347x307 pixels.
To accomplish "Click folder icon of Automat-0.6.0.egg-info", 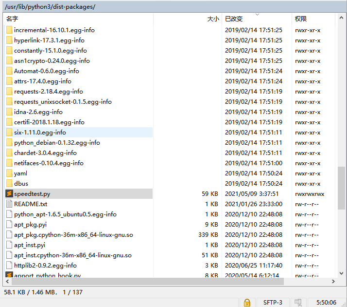I will (x=9, y=71).
